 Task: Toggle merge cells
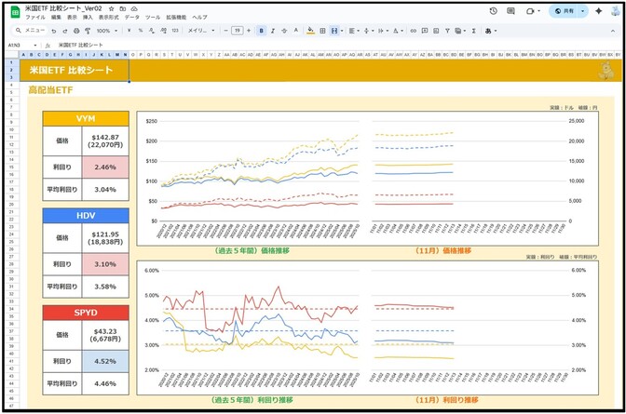333,31
